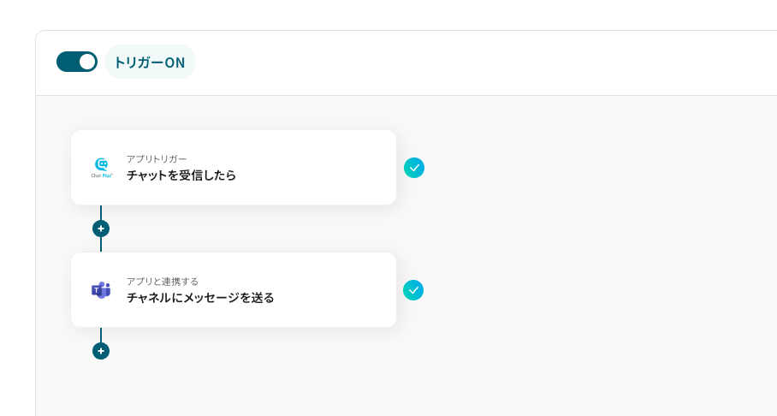Click connector line below the trigger card
Screen dimensions: 777x416
point(101,212)
